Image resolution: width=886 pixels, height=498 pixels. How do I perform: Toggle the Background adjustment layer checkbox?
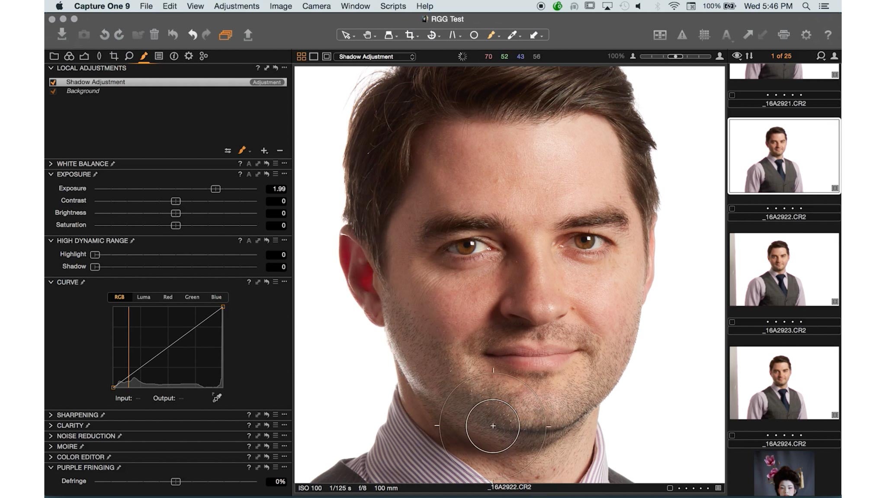(54, 91)
